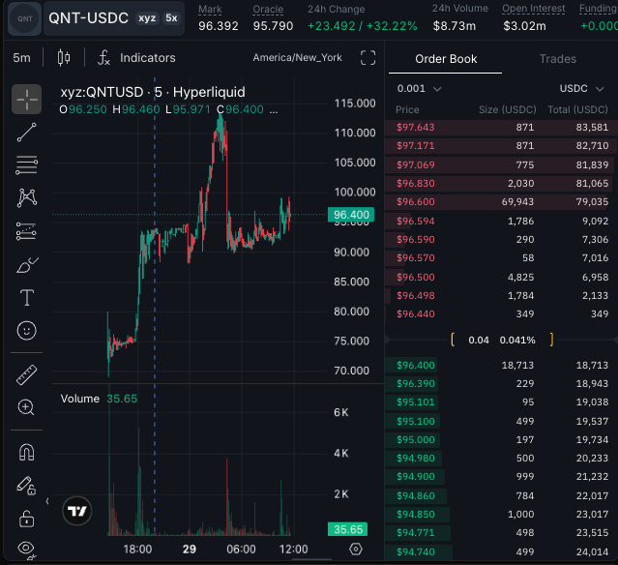This screenshot has height=565, width=618.
Task: Click the 0.041% spread indicator
Action: coord(517,340)
